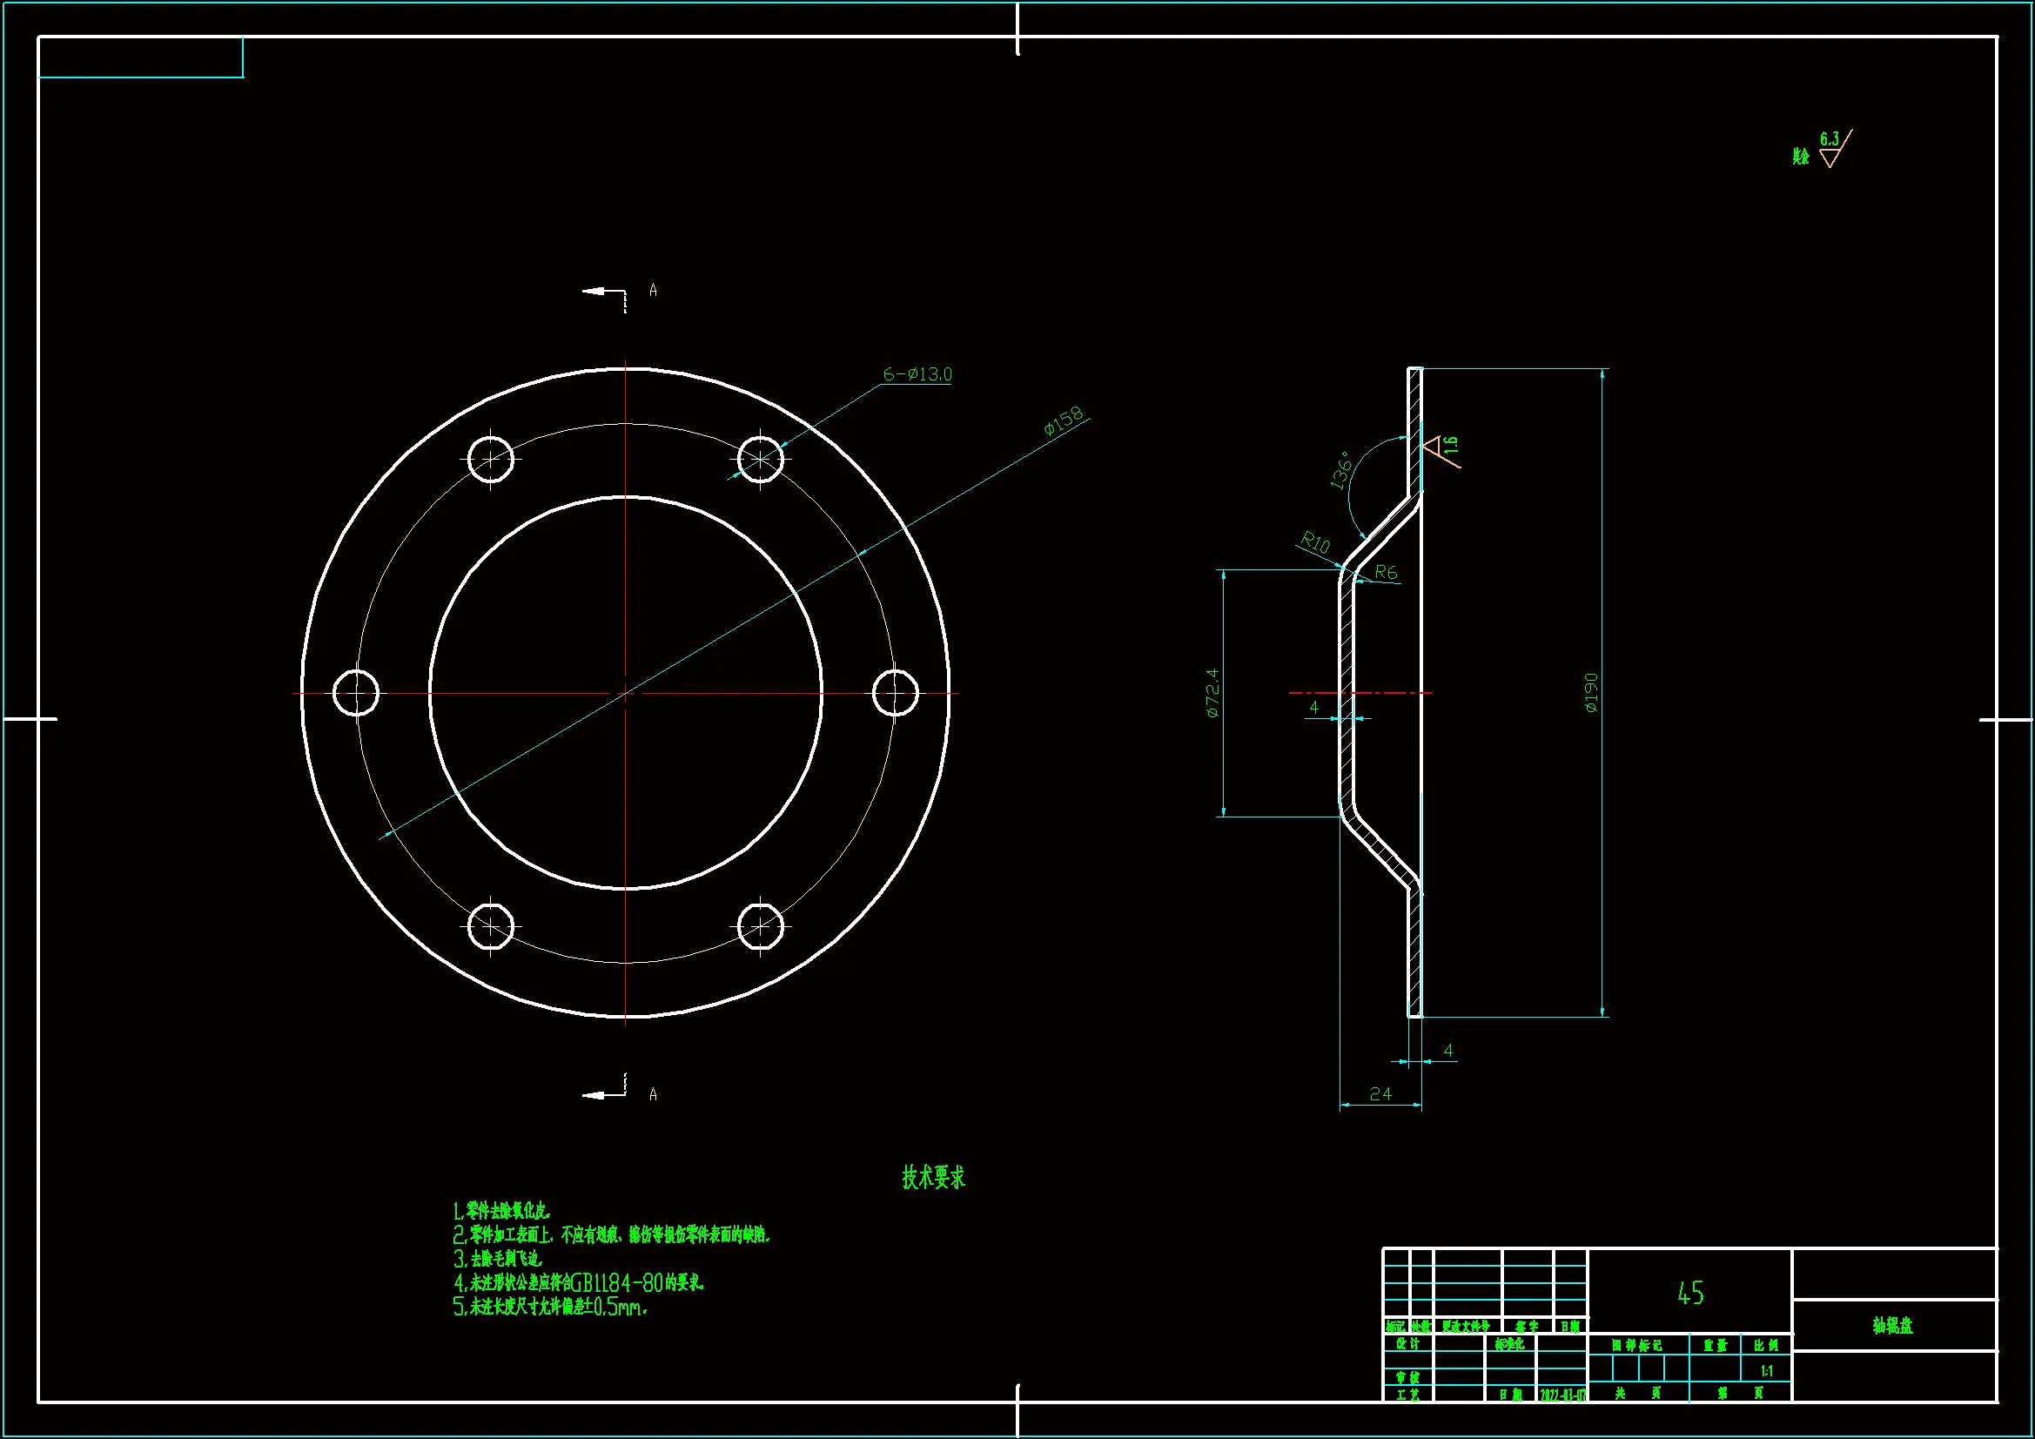Click the bottom-left bolt hole circle

(x=490, y=926)
